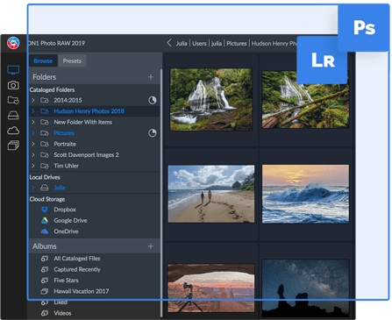
Task: Open the Videos album
Action: point(62,313)
